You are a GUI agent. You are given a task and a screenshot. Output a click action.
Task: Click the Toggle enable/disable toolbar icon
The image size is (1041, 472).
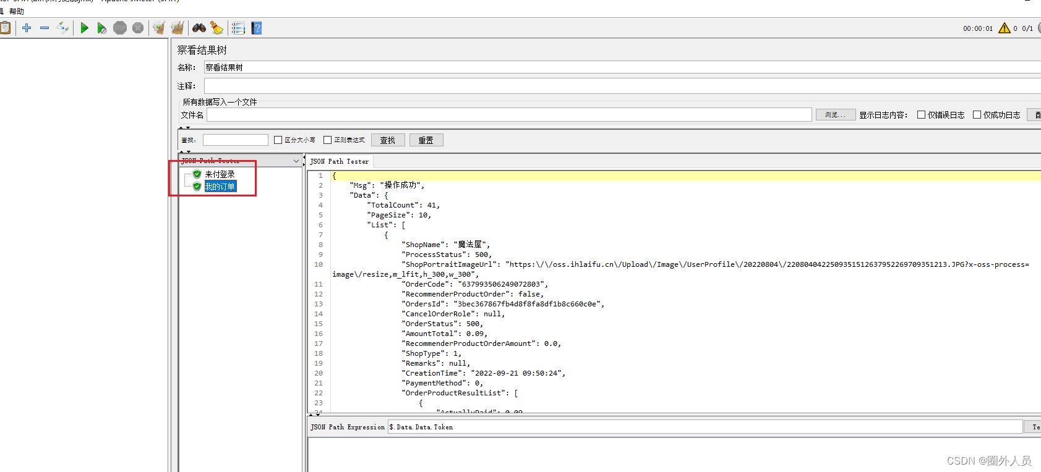[x=62, y=28]
